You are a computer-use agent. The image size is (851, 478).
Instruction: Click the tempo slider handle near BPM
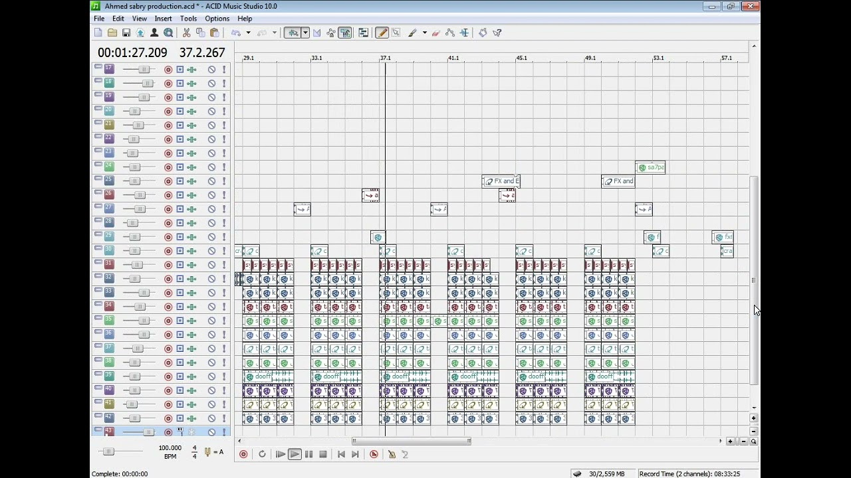click(108, 451)
